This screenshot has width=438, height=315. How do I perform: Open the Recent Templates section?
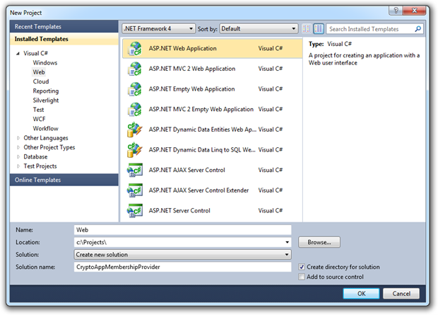pyautogui.click(x=64, y=27)
